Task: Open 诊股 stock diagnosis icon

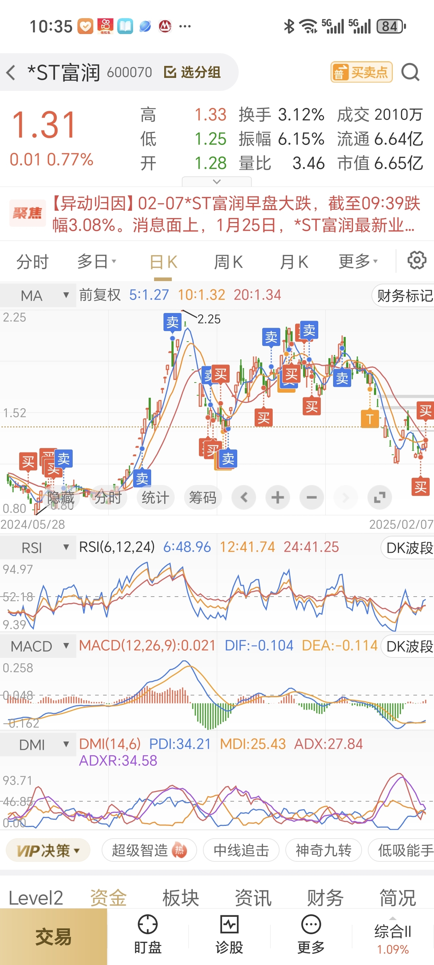Action: pos(229,935)
